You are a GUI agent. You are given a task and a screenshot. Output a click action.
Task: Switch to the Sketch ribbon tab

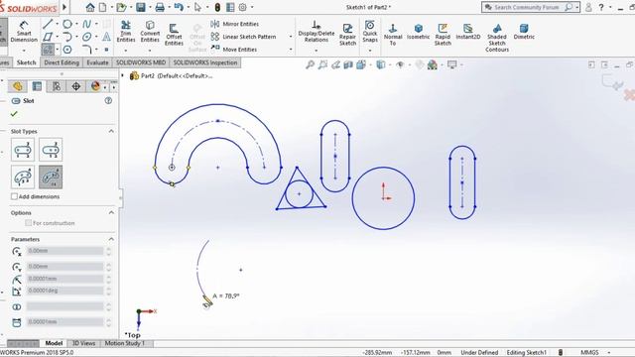click(x=27, y=62)
